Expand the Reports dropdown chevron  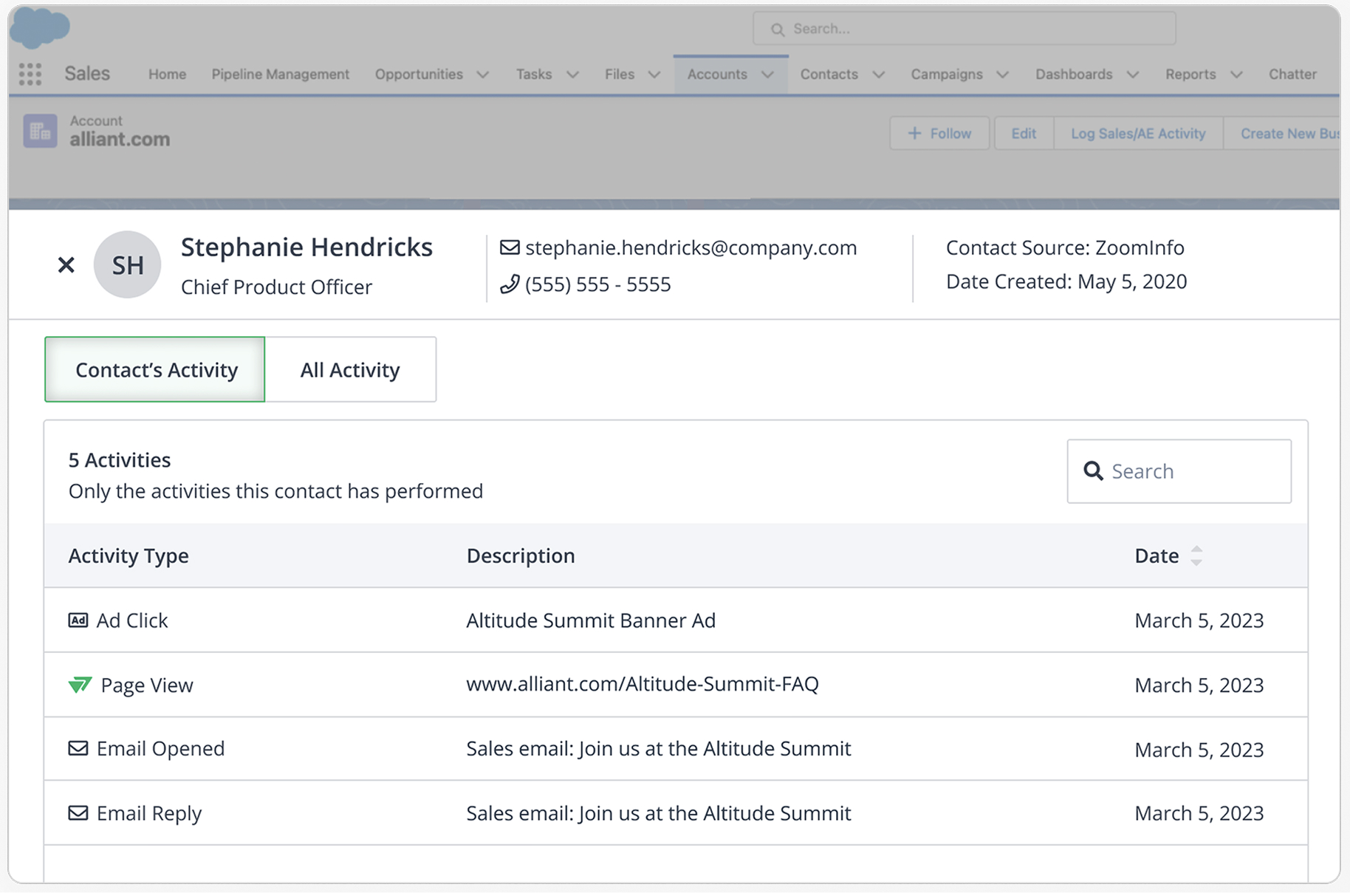[1236, 75]
